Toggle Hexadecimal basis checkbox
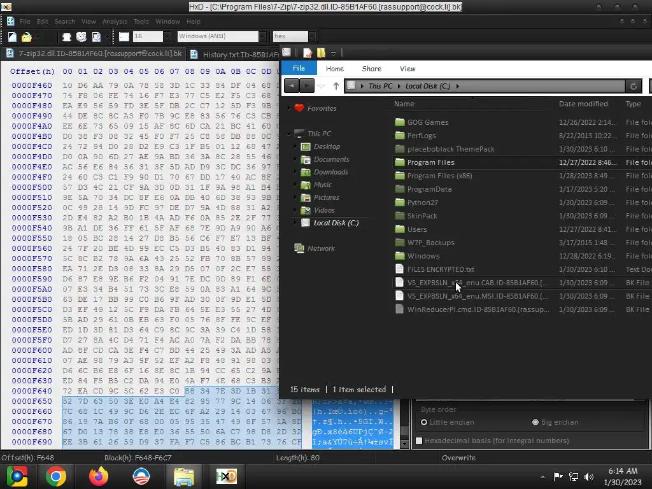652x489 pixels. click(419, 441)
